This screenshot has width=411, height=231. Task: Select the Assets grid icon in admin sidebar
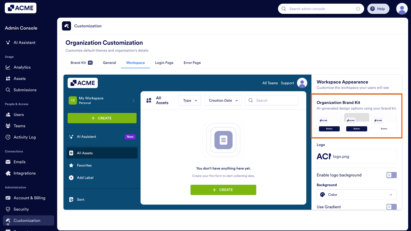pos(8,78)
